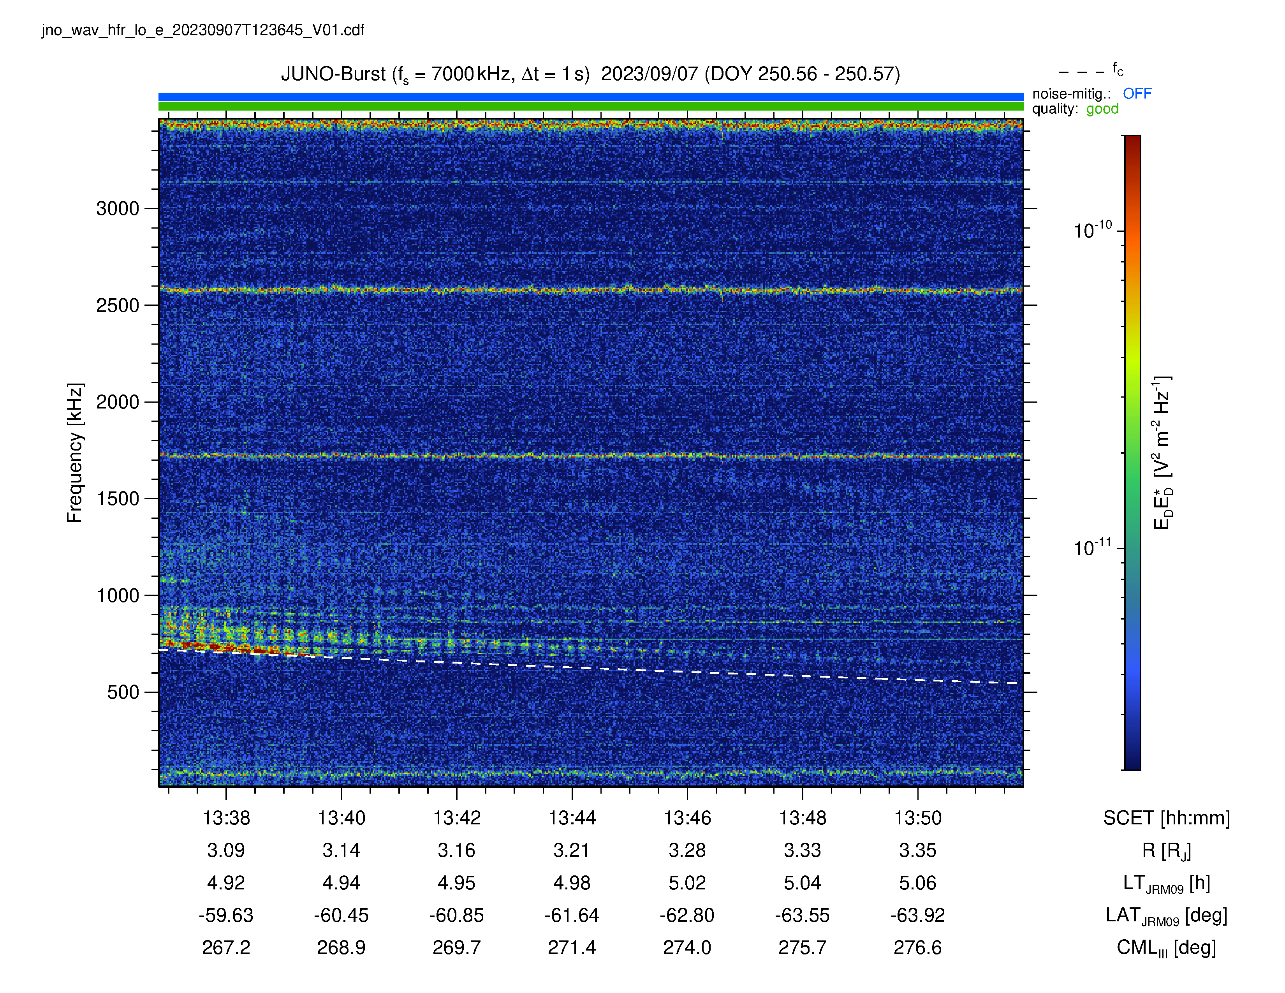Click the R [RJ] row label
This screenshot has width=1285, height=993.
(1166, 850)
